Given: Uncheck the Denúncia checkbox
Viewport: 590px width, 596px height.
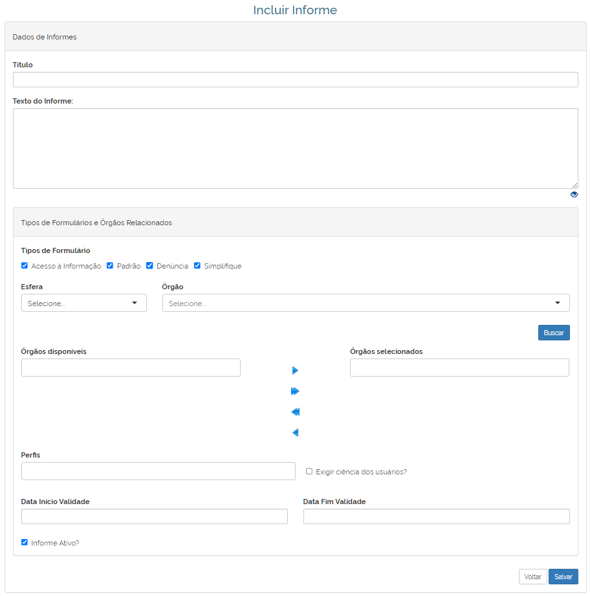Looking at the screenshot, I should click(x=149, y=266).
